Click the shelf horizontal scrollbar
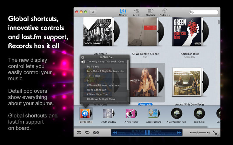Viewport: 233px width, 145px height. pos(141,127)
